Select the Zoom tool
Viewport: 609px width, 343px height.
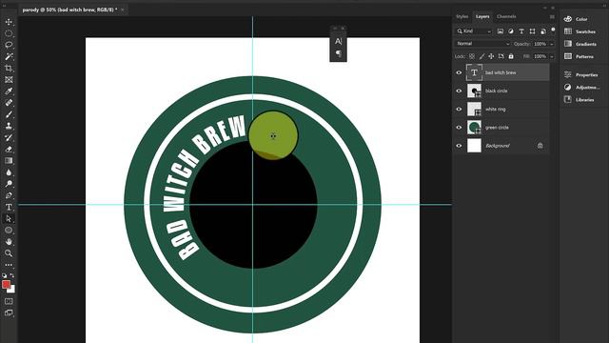click(x=9, y=253)
